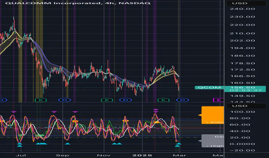
Task: Click the green oval marker in the August oscillator
Action: click(x=40, y=136)
